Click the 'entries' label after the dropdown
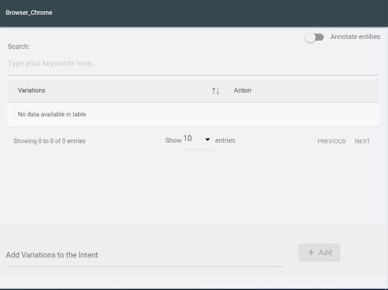Viewport: 388px width, 290px height. 225,140
